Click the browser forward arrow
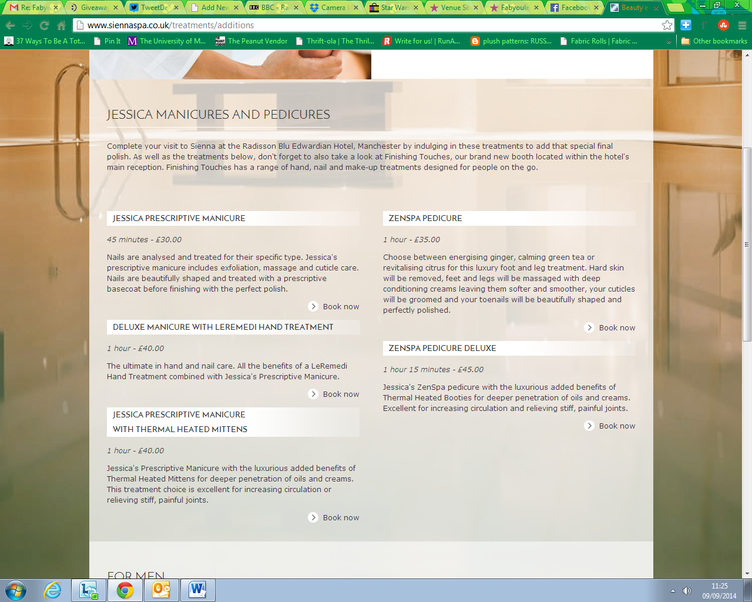This screenshot has width=752, height=602. [x=27, y=25]
